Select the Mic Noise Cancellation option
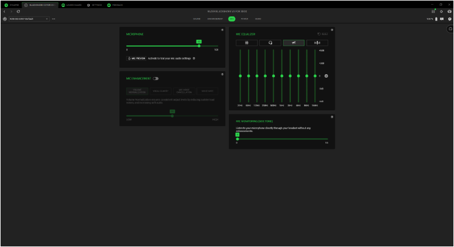454x247 pixels. [x=184, y=91]
